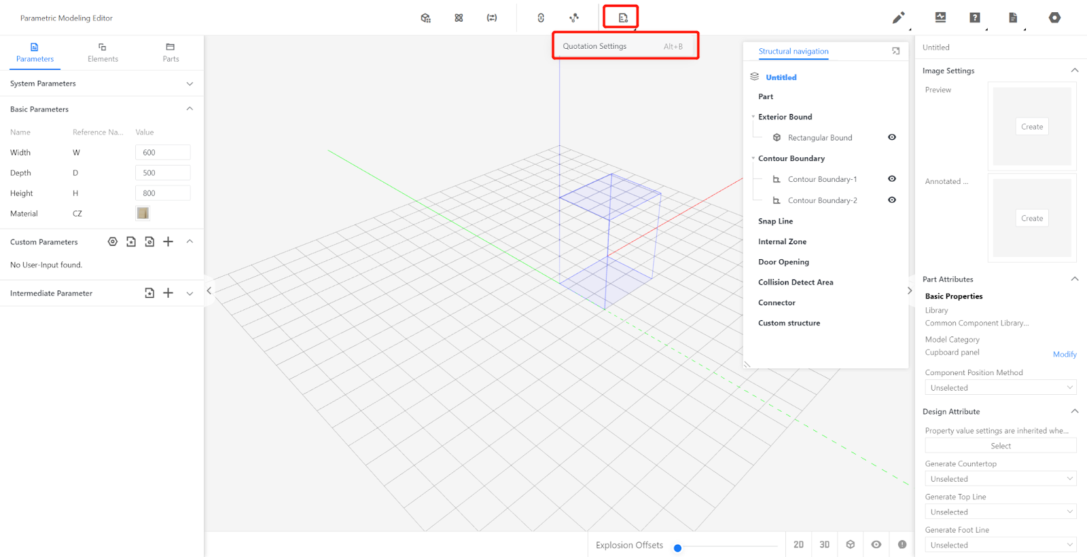Open the Generate Countertop dropdown

tap(1000, 479)
